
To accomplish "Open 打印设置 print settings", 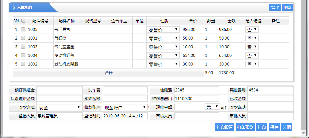I will coord(225,127).
